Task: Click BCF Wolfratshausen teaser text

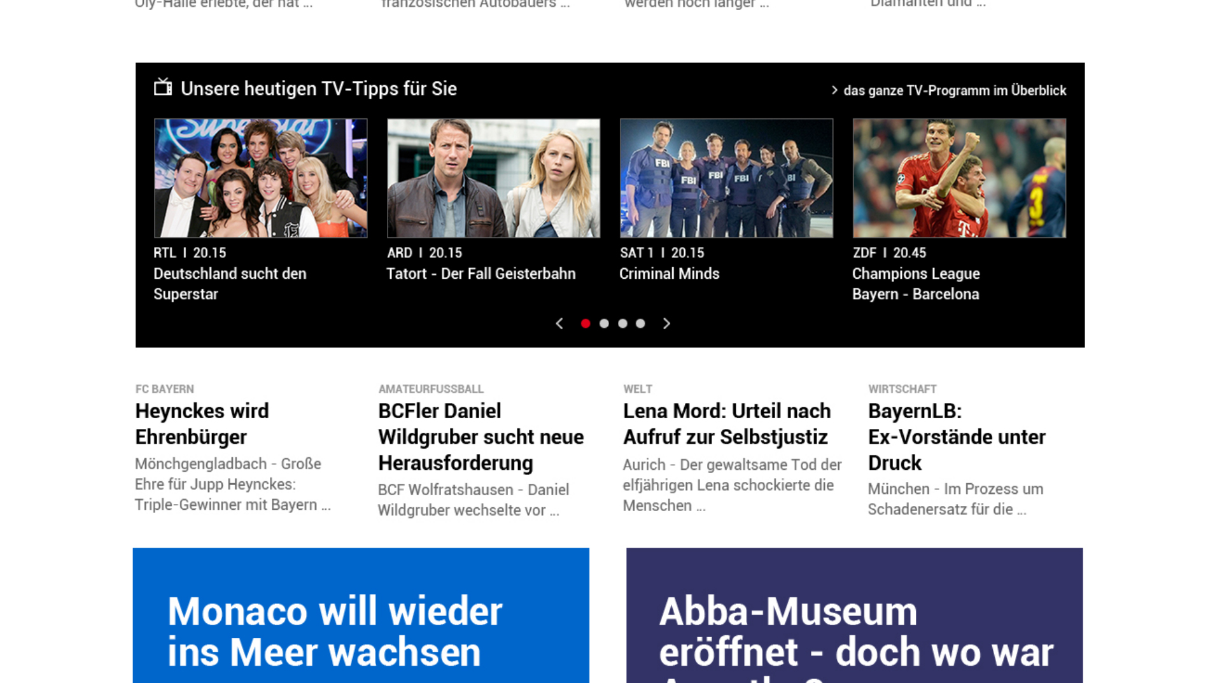Action: tap(474, 500)
